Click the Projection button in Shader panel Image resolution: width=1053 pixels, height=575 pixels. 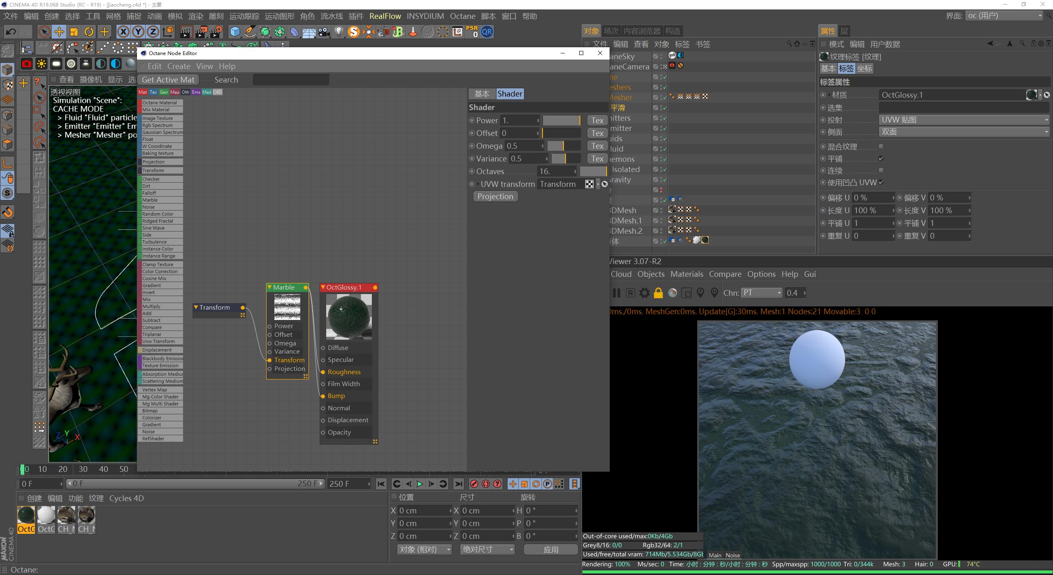pyautogui.click(x=495, y=196)
